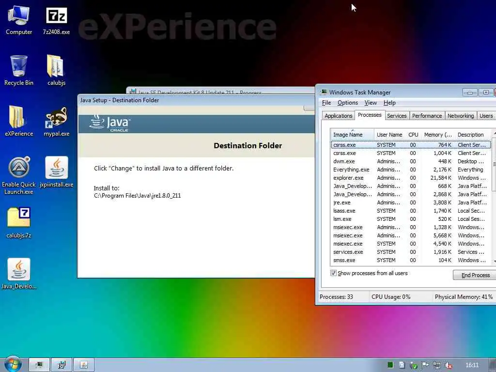This screenshot has height=372, width=496.
Task: Select the calubjs folder icon
Action: [x=56, y=70]
